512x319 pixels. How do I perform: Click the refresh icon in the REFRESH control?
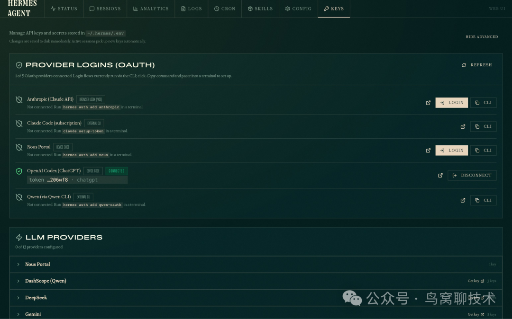(464, 65)
